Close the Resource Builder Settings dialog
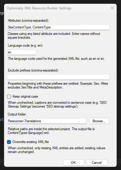Screen dimensions: 121x170 [112, 8]
